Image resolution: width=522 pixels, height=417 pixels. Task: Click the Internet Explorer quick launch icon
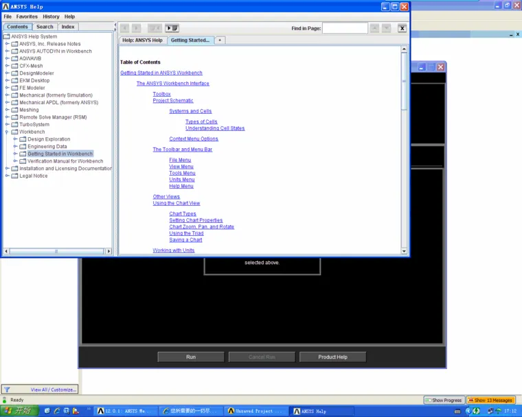(x=57, y=411)
